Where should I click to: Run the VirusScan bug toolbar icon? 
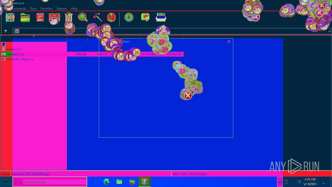(129, 17)
